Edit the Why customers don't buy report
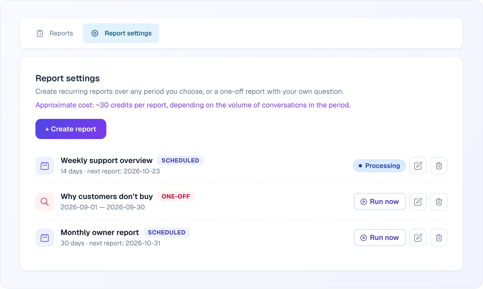 click(418, 202)
